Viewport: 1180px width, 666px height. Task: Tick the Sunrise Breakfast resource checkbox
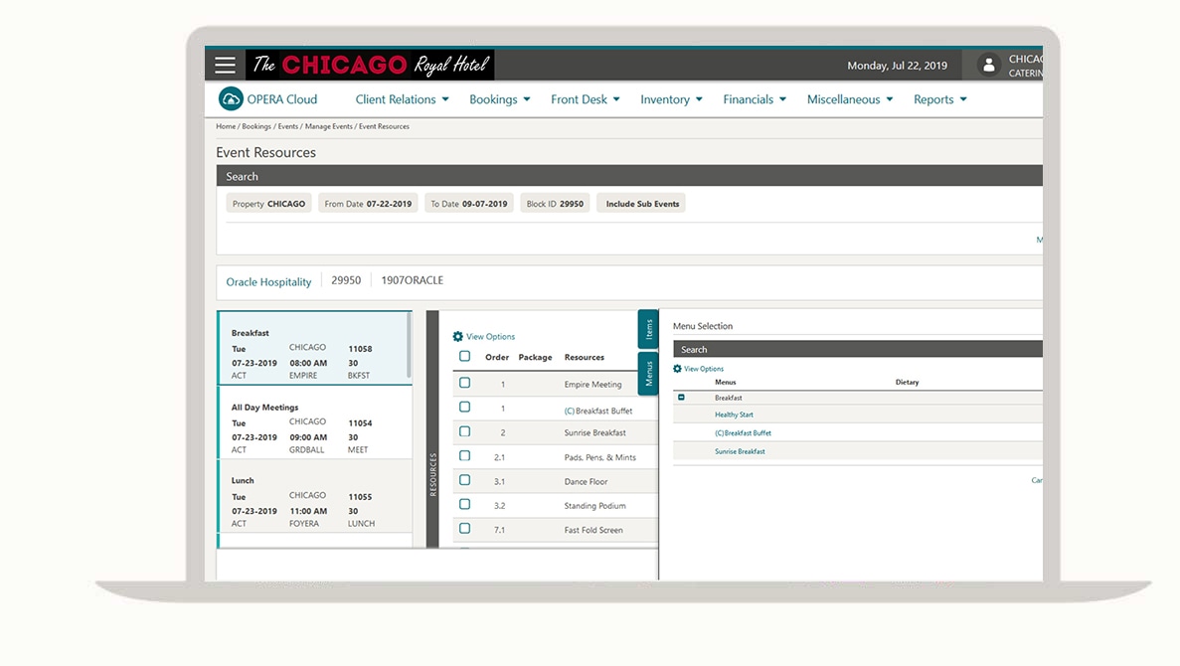464,431
